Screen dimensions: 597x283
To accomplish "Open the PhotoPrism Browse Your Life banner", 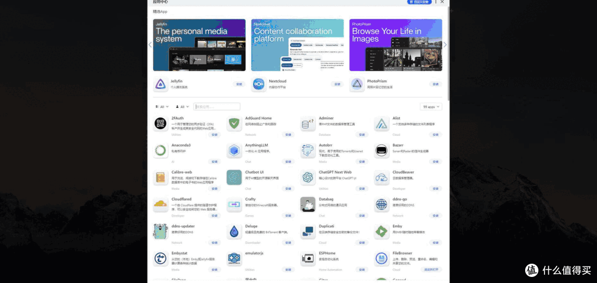I will click(x=396, y=45).
